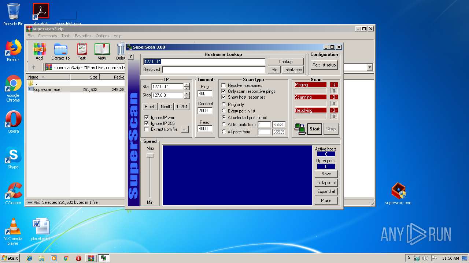Click the Ping timeout field
This screenshot has width=469, height=263.
205,94
